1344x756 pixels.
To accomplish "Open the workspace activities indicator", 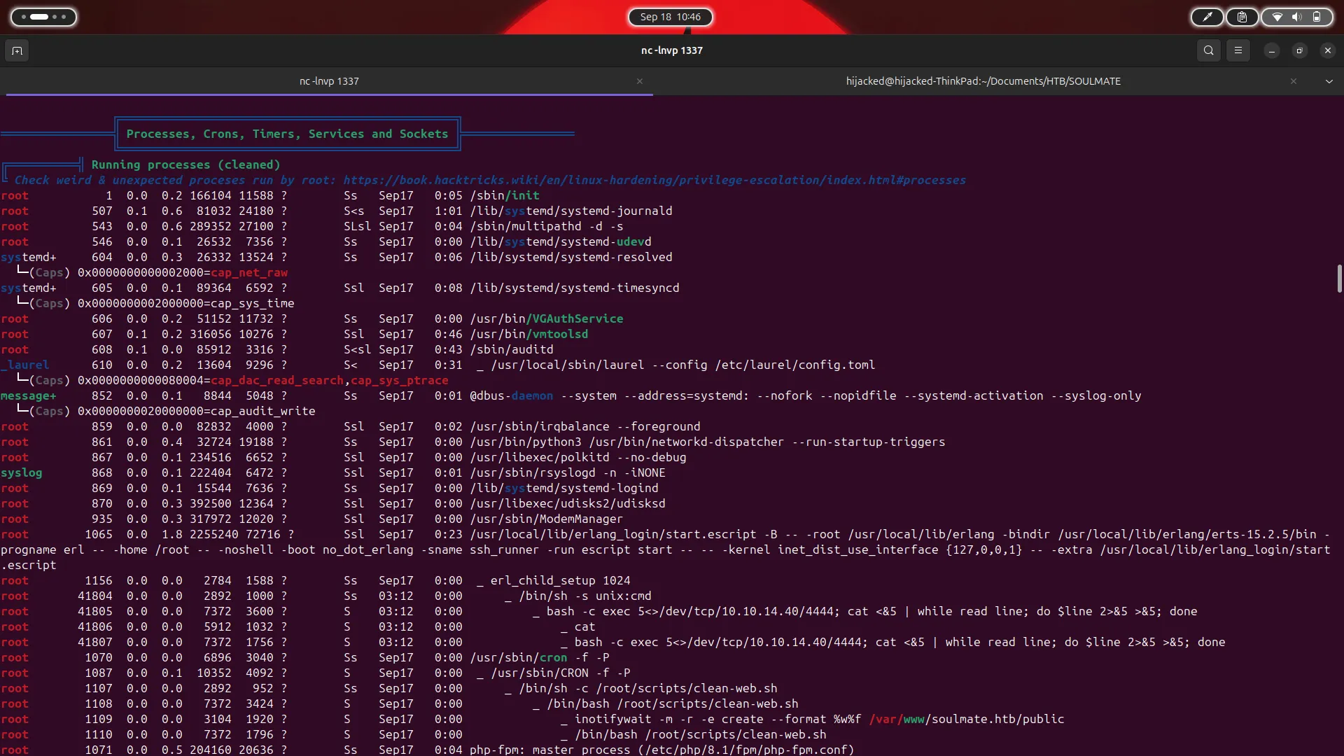I will pos(43,17).
